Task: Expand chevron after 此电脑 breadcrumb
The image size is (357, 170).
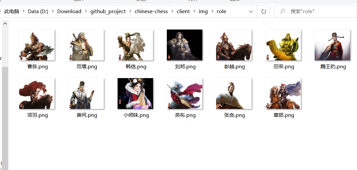Action: [x=24, y=11]
